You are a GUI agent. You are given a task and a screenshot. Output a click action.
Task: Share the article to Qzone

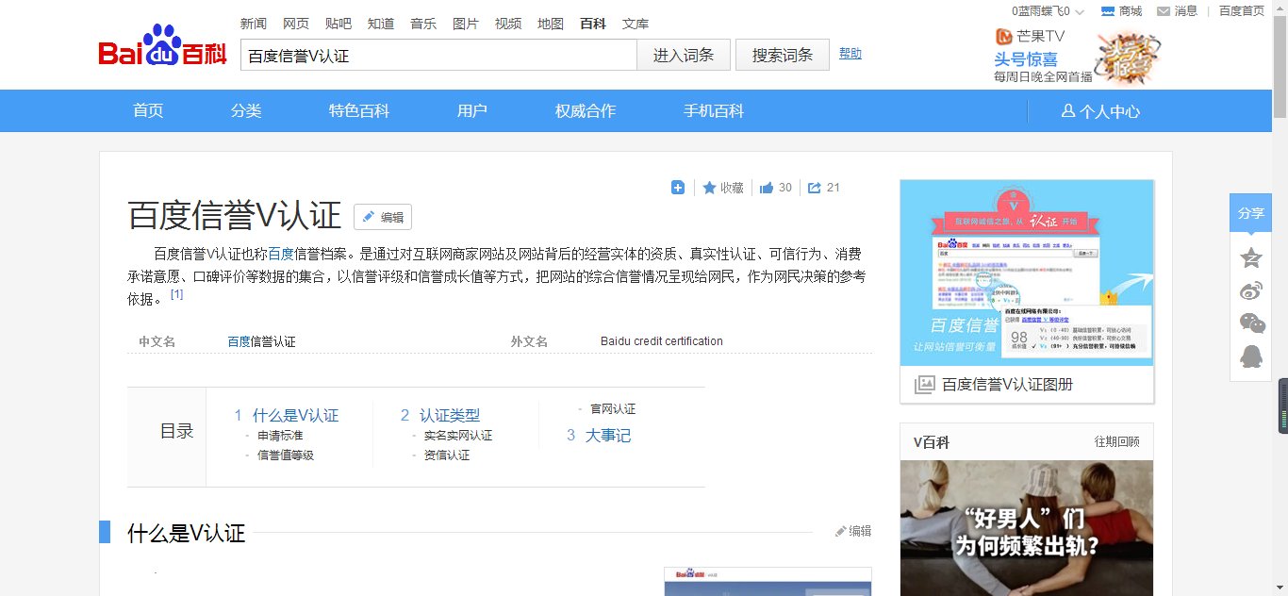point(1251,257)
